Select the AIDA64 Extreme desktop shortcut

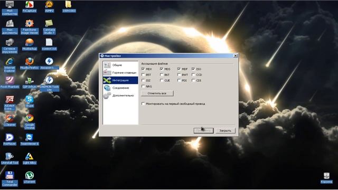click(x=10, y=103)
